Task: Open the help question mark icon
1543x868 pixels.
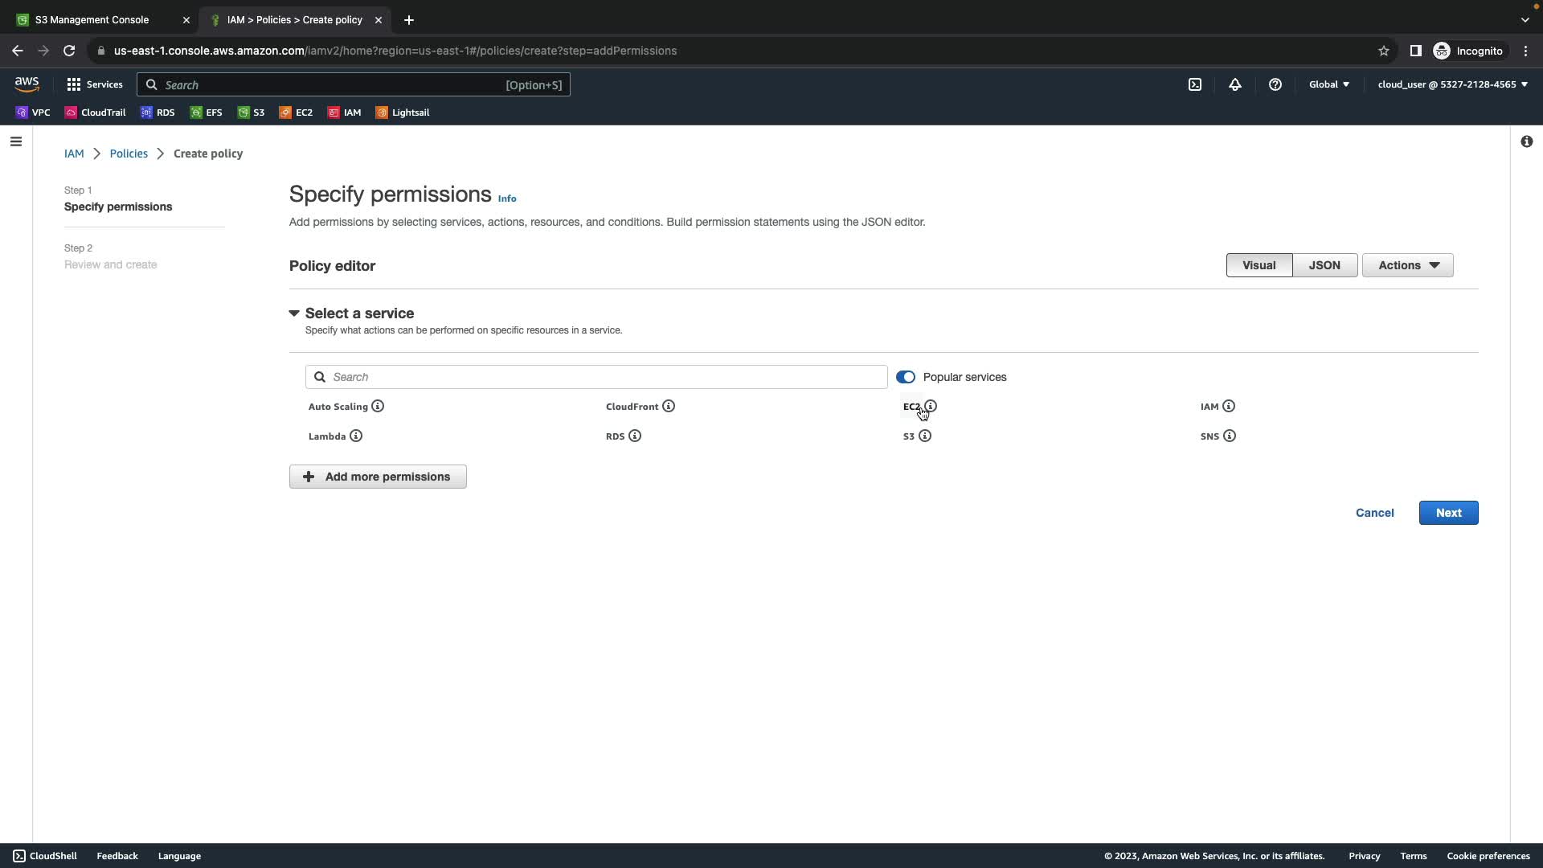Action: click(1275, 84)
